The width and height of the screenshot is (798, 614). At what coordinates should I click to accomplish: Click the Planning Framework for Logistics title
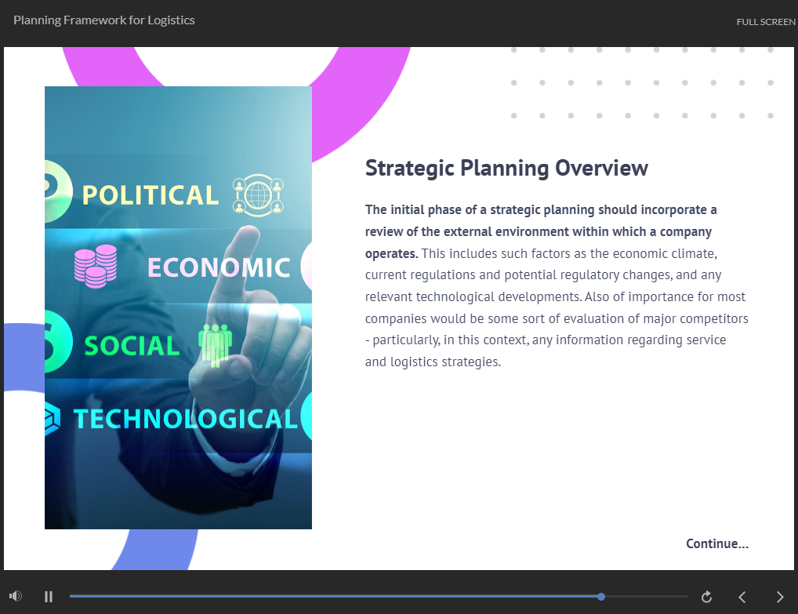pyautogui.click(x=104, y=20)
